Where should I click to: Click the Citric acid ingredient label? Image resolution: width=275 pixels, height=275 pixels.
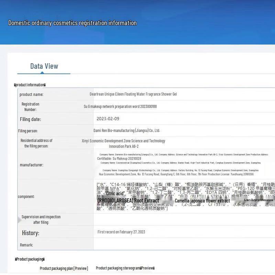(x=115, y=194)
